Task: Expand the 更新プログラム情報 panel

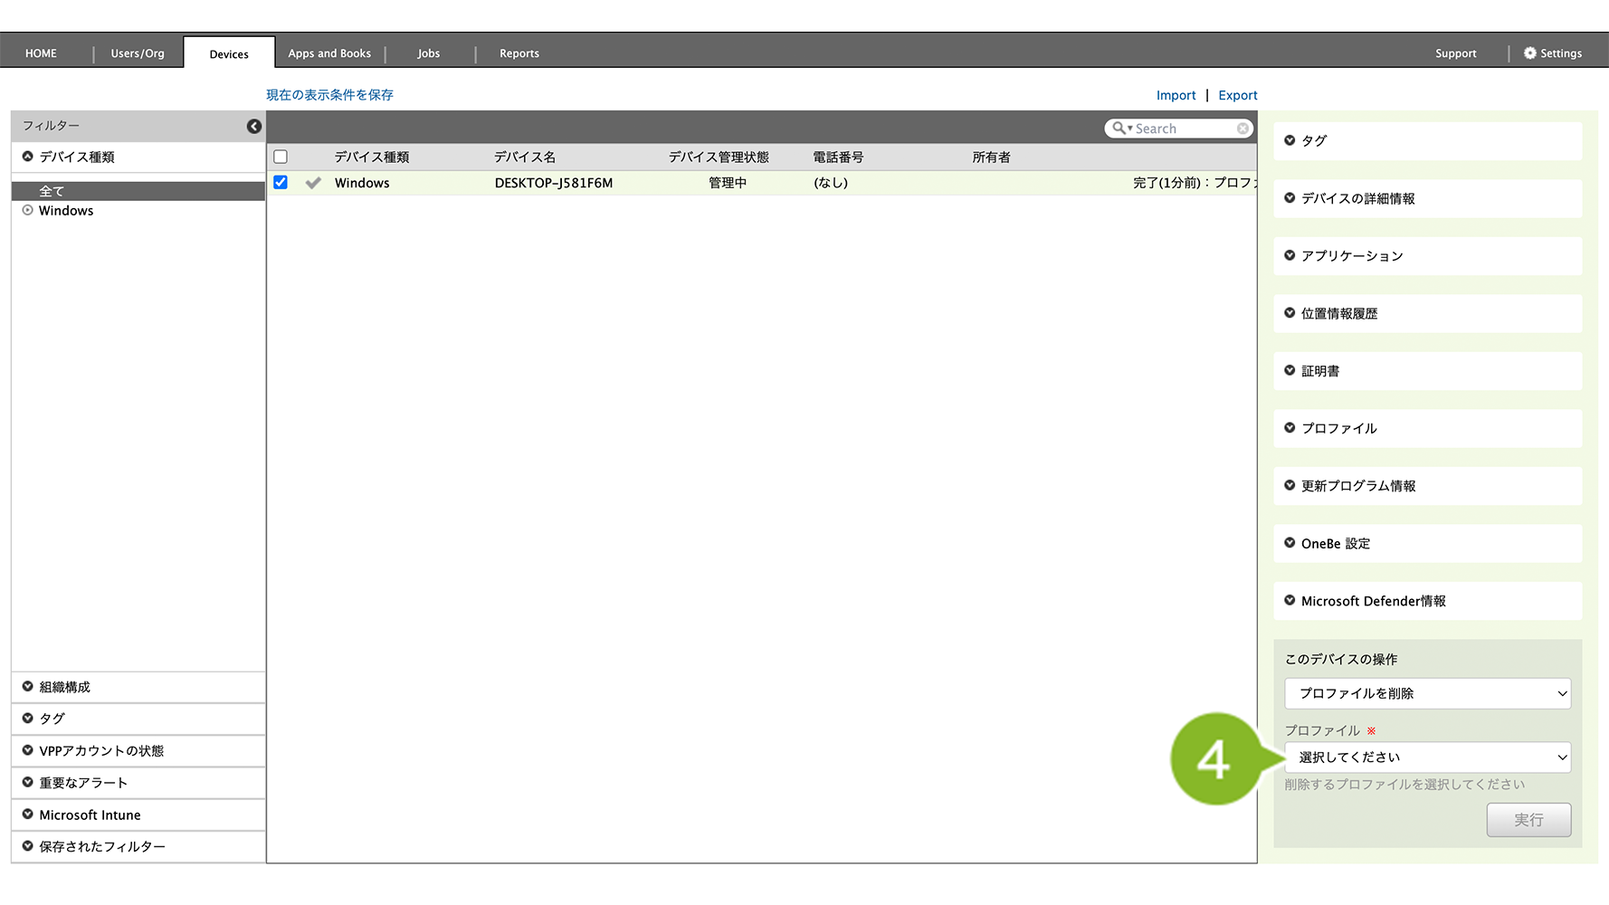Action: tap(1427, 486)
